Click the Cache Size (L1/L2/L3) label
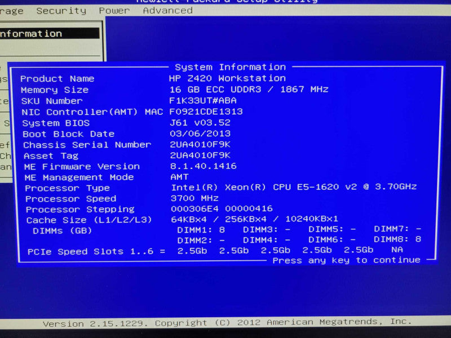 [x=89, y=220]
